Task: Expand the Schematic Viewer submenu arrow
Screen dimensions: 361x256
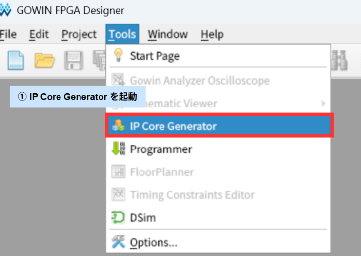Action: pos(323,103)
